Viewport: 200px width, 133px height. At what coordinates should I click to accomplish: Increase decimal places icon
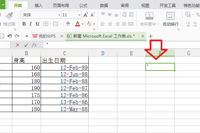tap(188, 24)
